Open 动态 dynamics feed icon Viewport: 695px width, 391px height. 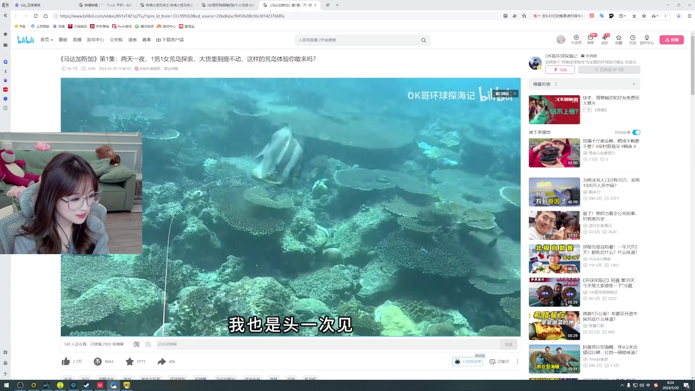pyautogui.click(x=604, y=40)
